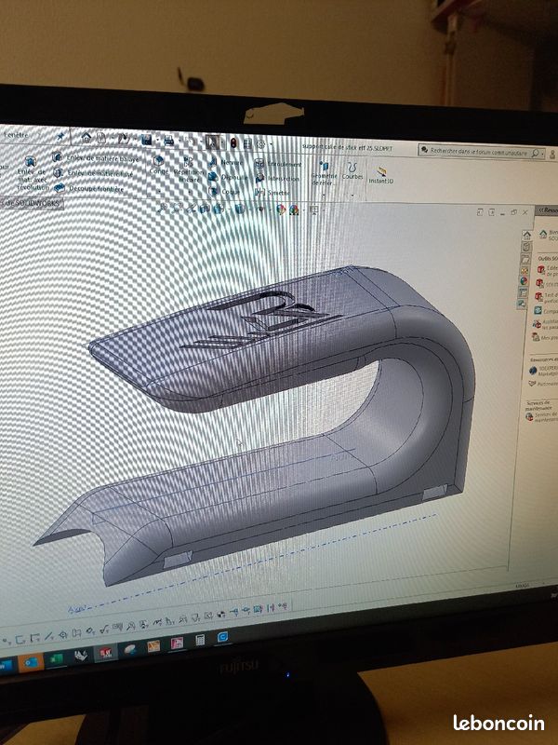Viewport: 558px width, 745px height.
Task: Select the Enroulement wrap tool
Action: [278, 164]
